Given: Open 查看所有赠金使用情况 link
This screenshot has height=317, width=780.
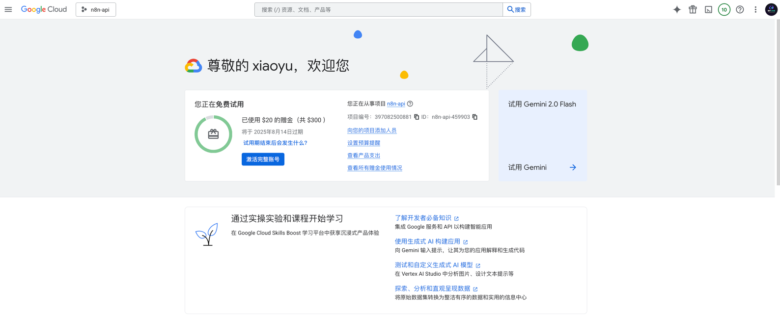Looking at the screenshot, I should [x=375, y=168].
